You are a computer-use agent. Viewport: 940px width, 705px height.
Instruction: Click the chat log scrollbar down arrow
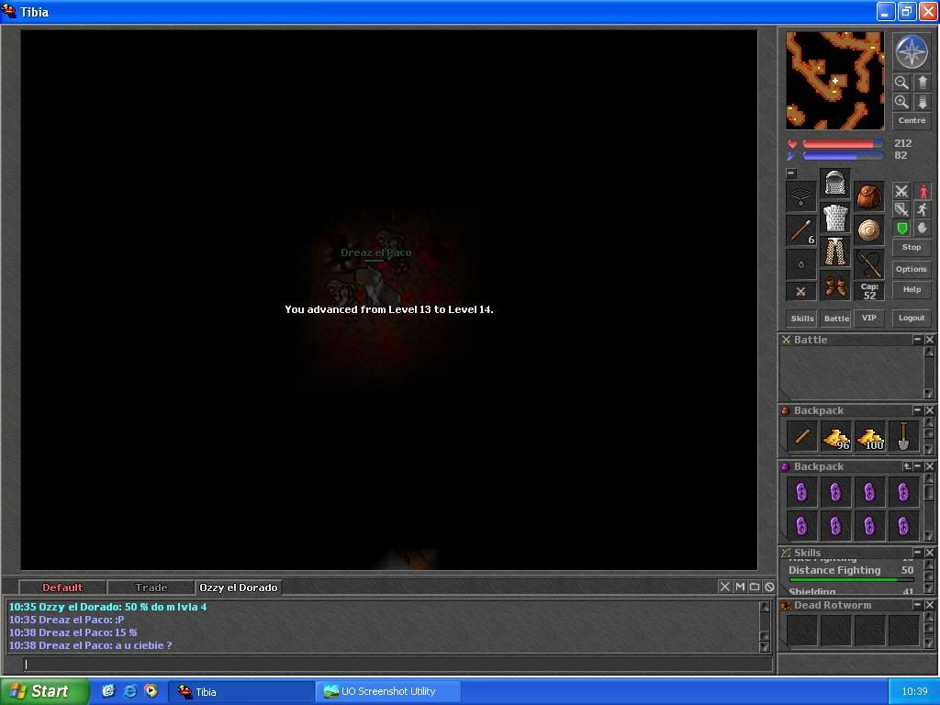pyautogui.click(x=765, y=647)
